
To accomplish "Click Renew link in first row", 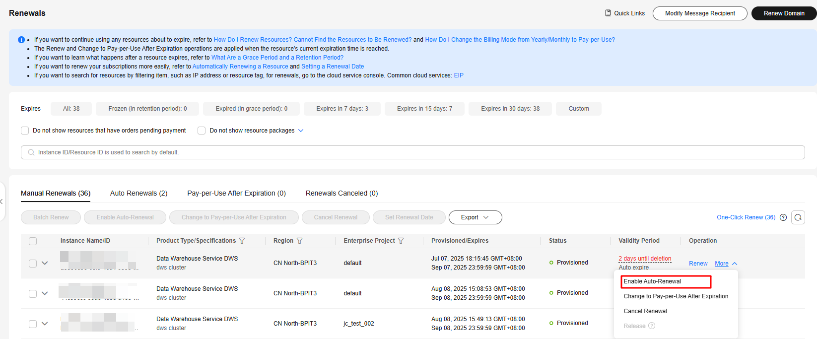I will pyautogui.click(x=698, y=264).
